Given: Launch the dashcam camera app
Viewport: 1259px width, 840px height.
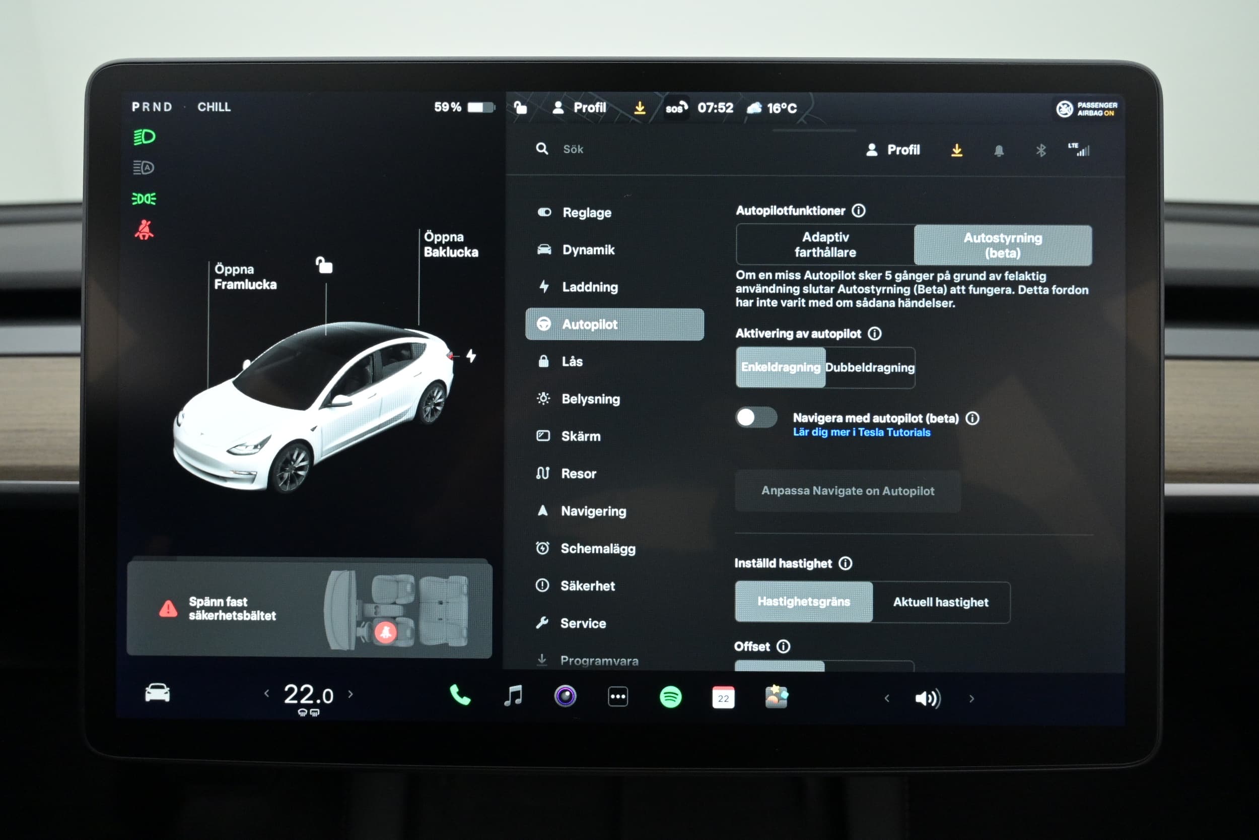Looking at the screenshot, I should 565,696.
